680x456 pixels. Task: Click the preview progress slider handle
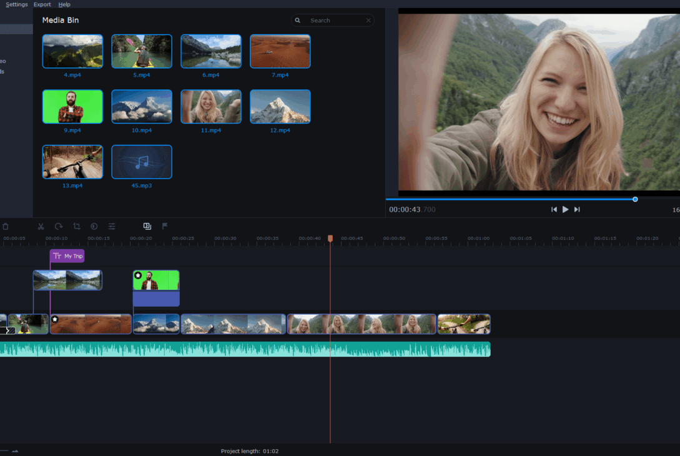[635, 200]
